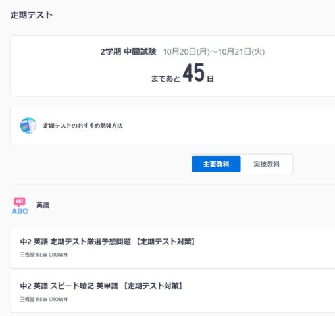
Task: Select the 主要教科 tab
Action: [x=216, y=164]
